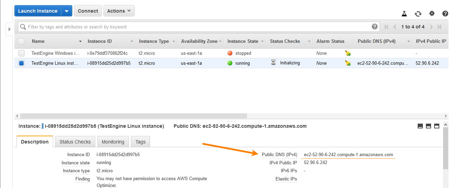453x188 pixels.
Task: Click the Elastic IPs label
Action: [286, 179]
